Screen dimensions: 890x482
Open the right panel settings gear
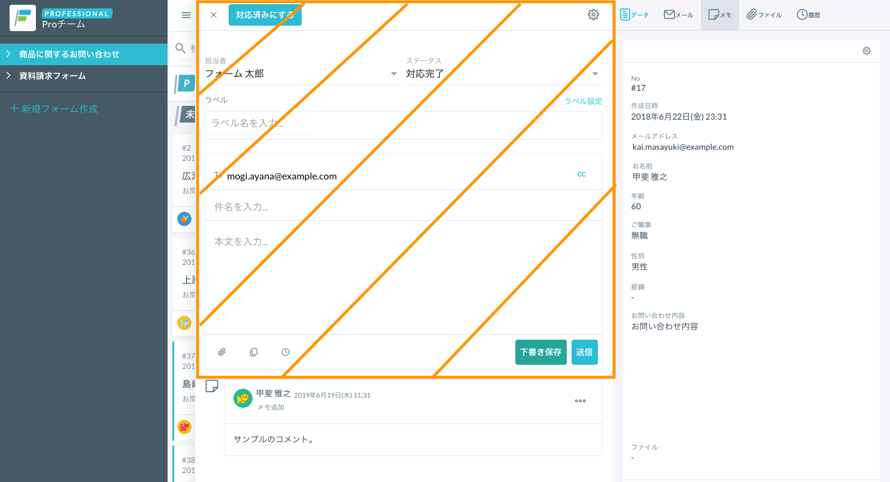[867, 51]
